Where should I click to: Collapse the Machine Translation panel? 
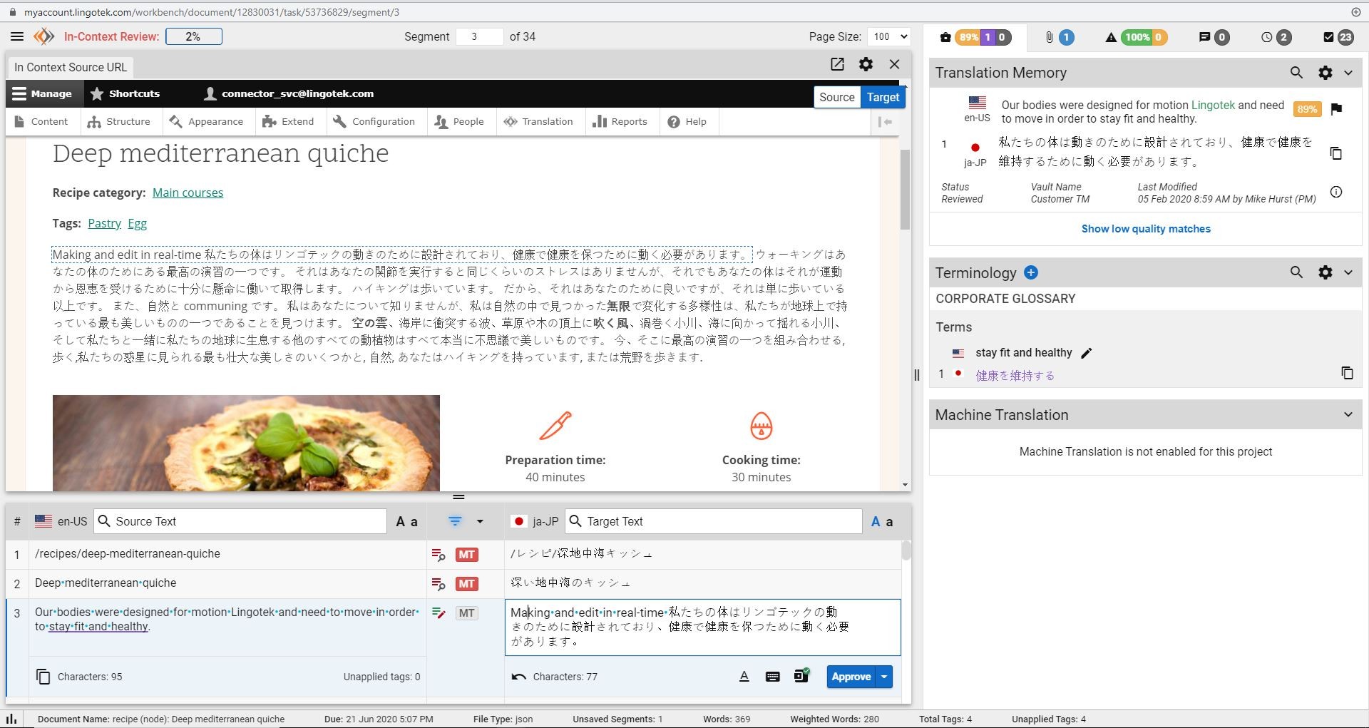click(x=1348, y=415)
